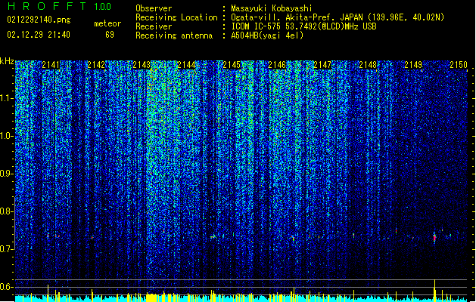Click the name Masayuki Kobayashi

(272, 8)
